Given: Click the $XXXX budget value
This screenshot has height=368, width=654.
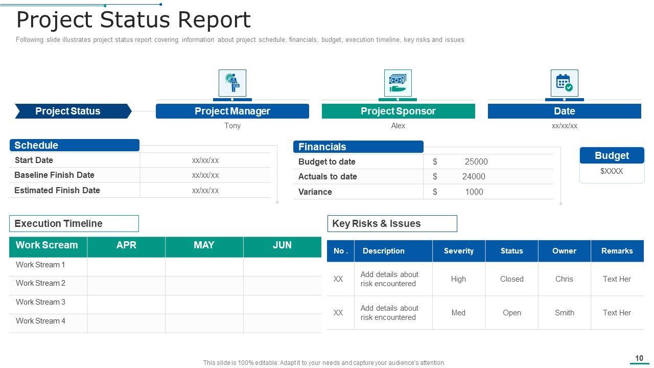Looking at the screenshot, I should pyautogui.click(x=612, y=171).
